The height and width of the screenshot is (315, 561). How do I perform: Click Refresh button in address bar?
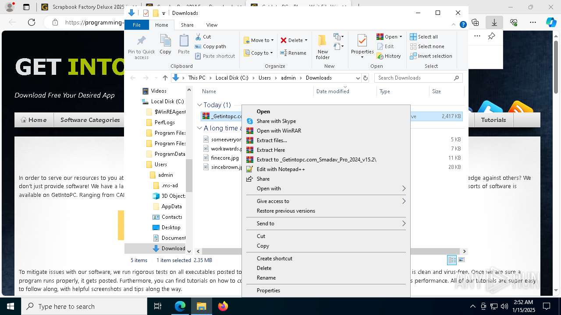[x=366, y=78]
